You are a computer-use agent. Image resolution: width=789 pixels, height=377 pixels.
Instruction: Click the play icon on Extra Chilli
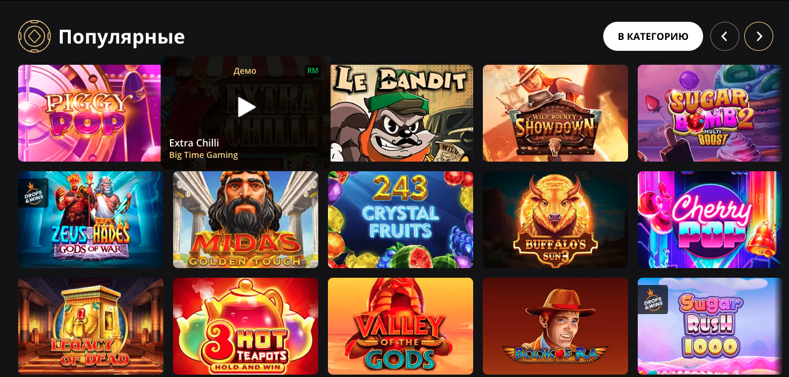coord(246,107)
